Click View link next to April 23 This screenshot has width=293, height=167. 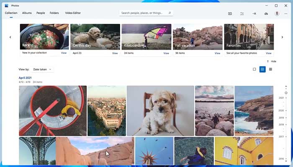tap(115, 53)
